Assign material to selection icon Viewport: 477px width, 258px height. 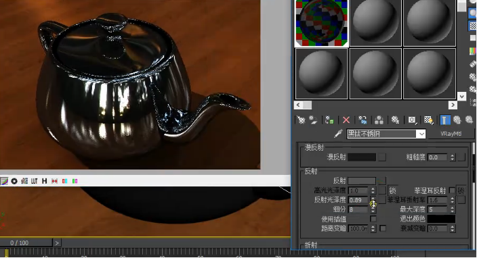tap(329, 120)
